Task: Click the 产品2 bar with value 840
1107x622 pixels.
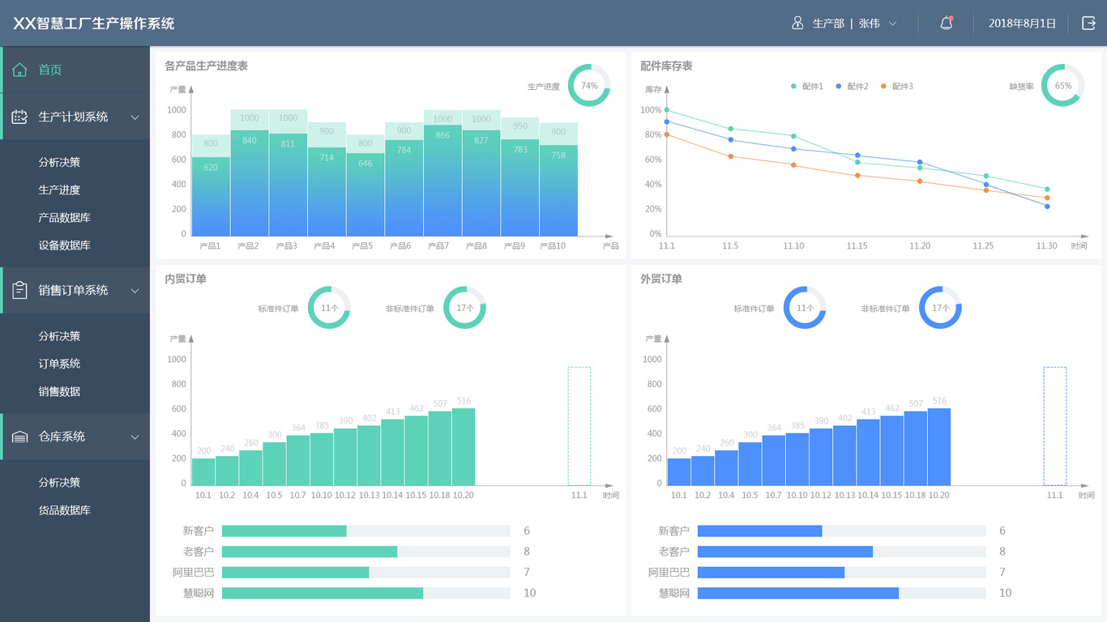Action: tap(250, 183)
